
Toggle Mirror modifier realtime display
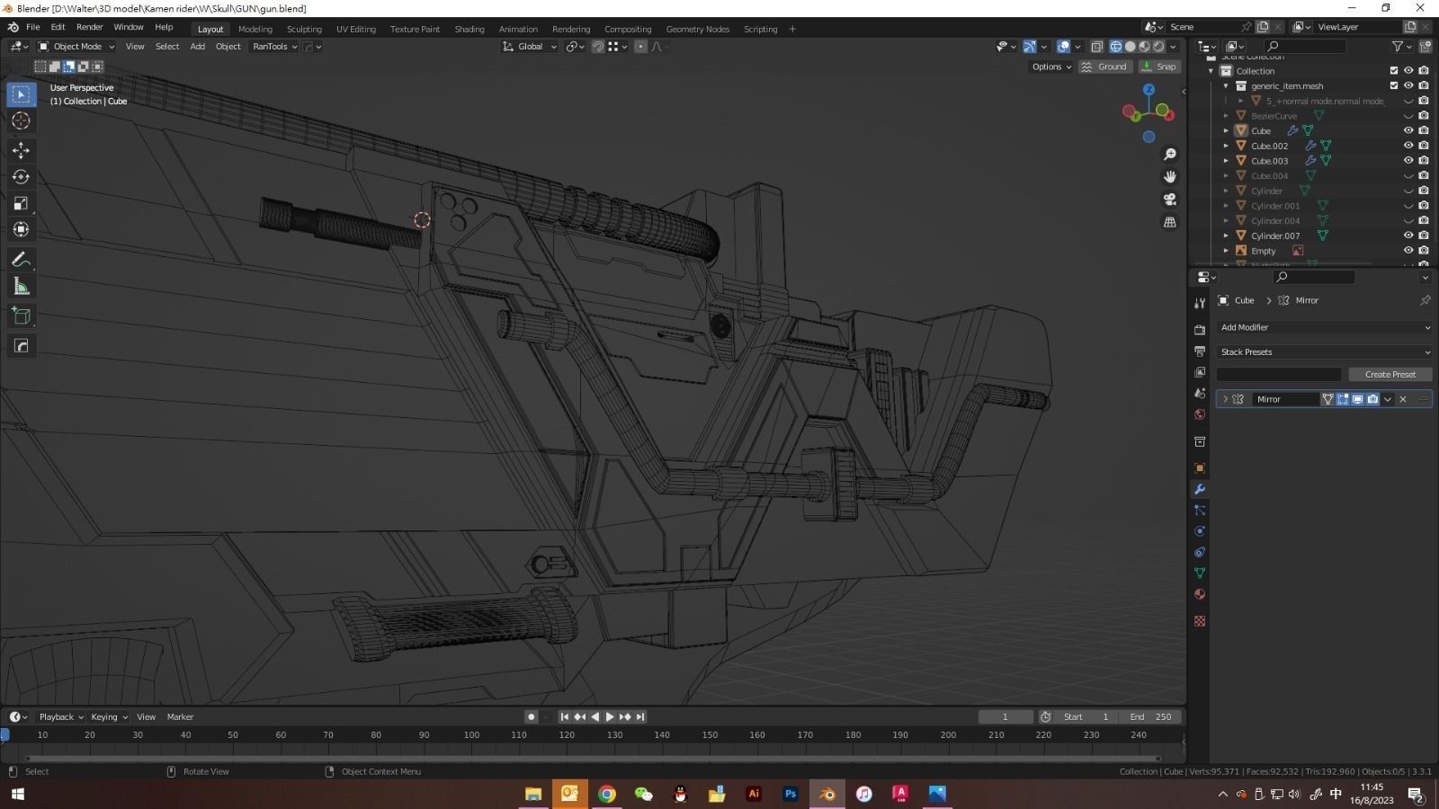(1357, 399)
